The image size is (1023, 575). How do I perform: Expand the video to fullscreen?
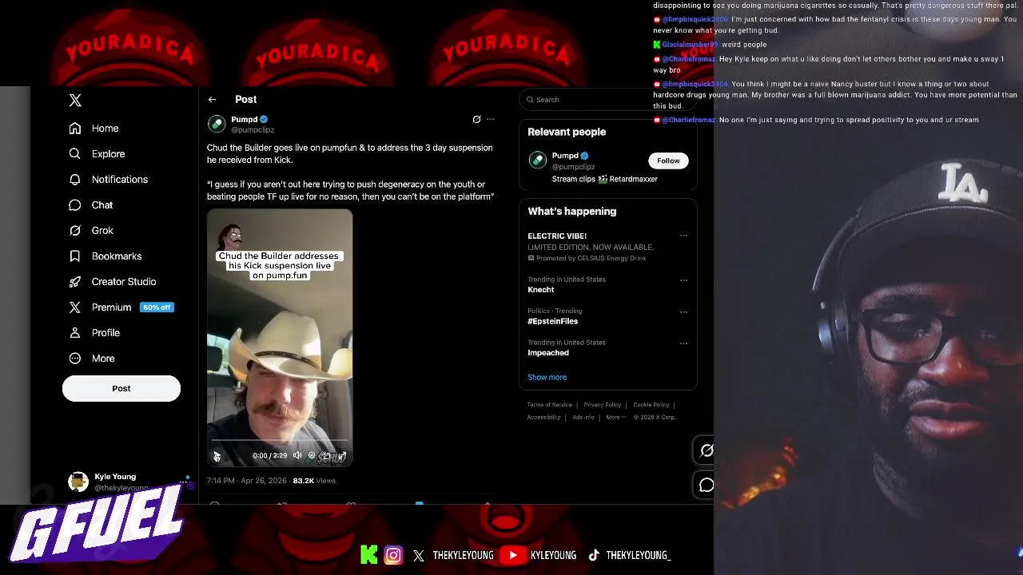(342, 455)
